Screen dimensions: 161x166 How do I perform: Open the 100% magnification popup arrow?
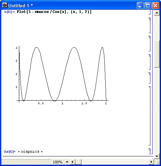click(x=67, y=162)
